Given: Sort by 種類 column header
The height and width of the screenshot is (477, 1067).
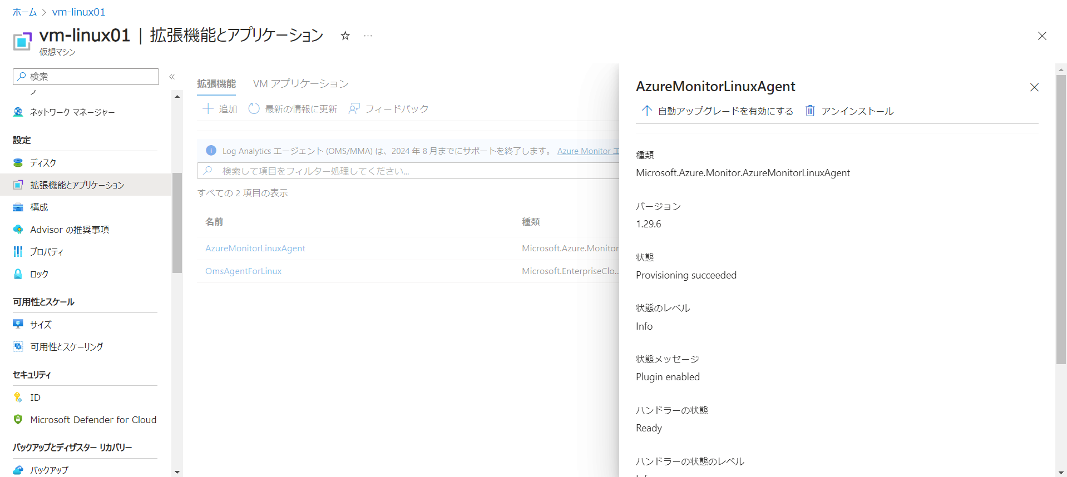Looking at the screenshot, I should [x=531, y=221].
